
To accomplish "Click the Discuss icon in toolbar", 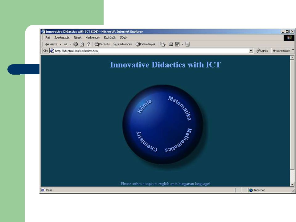I will coord(187,44).
